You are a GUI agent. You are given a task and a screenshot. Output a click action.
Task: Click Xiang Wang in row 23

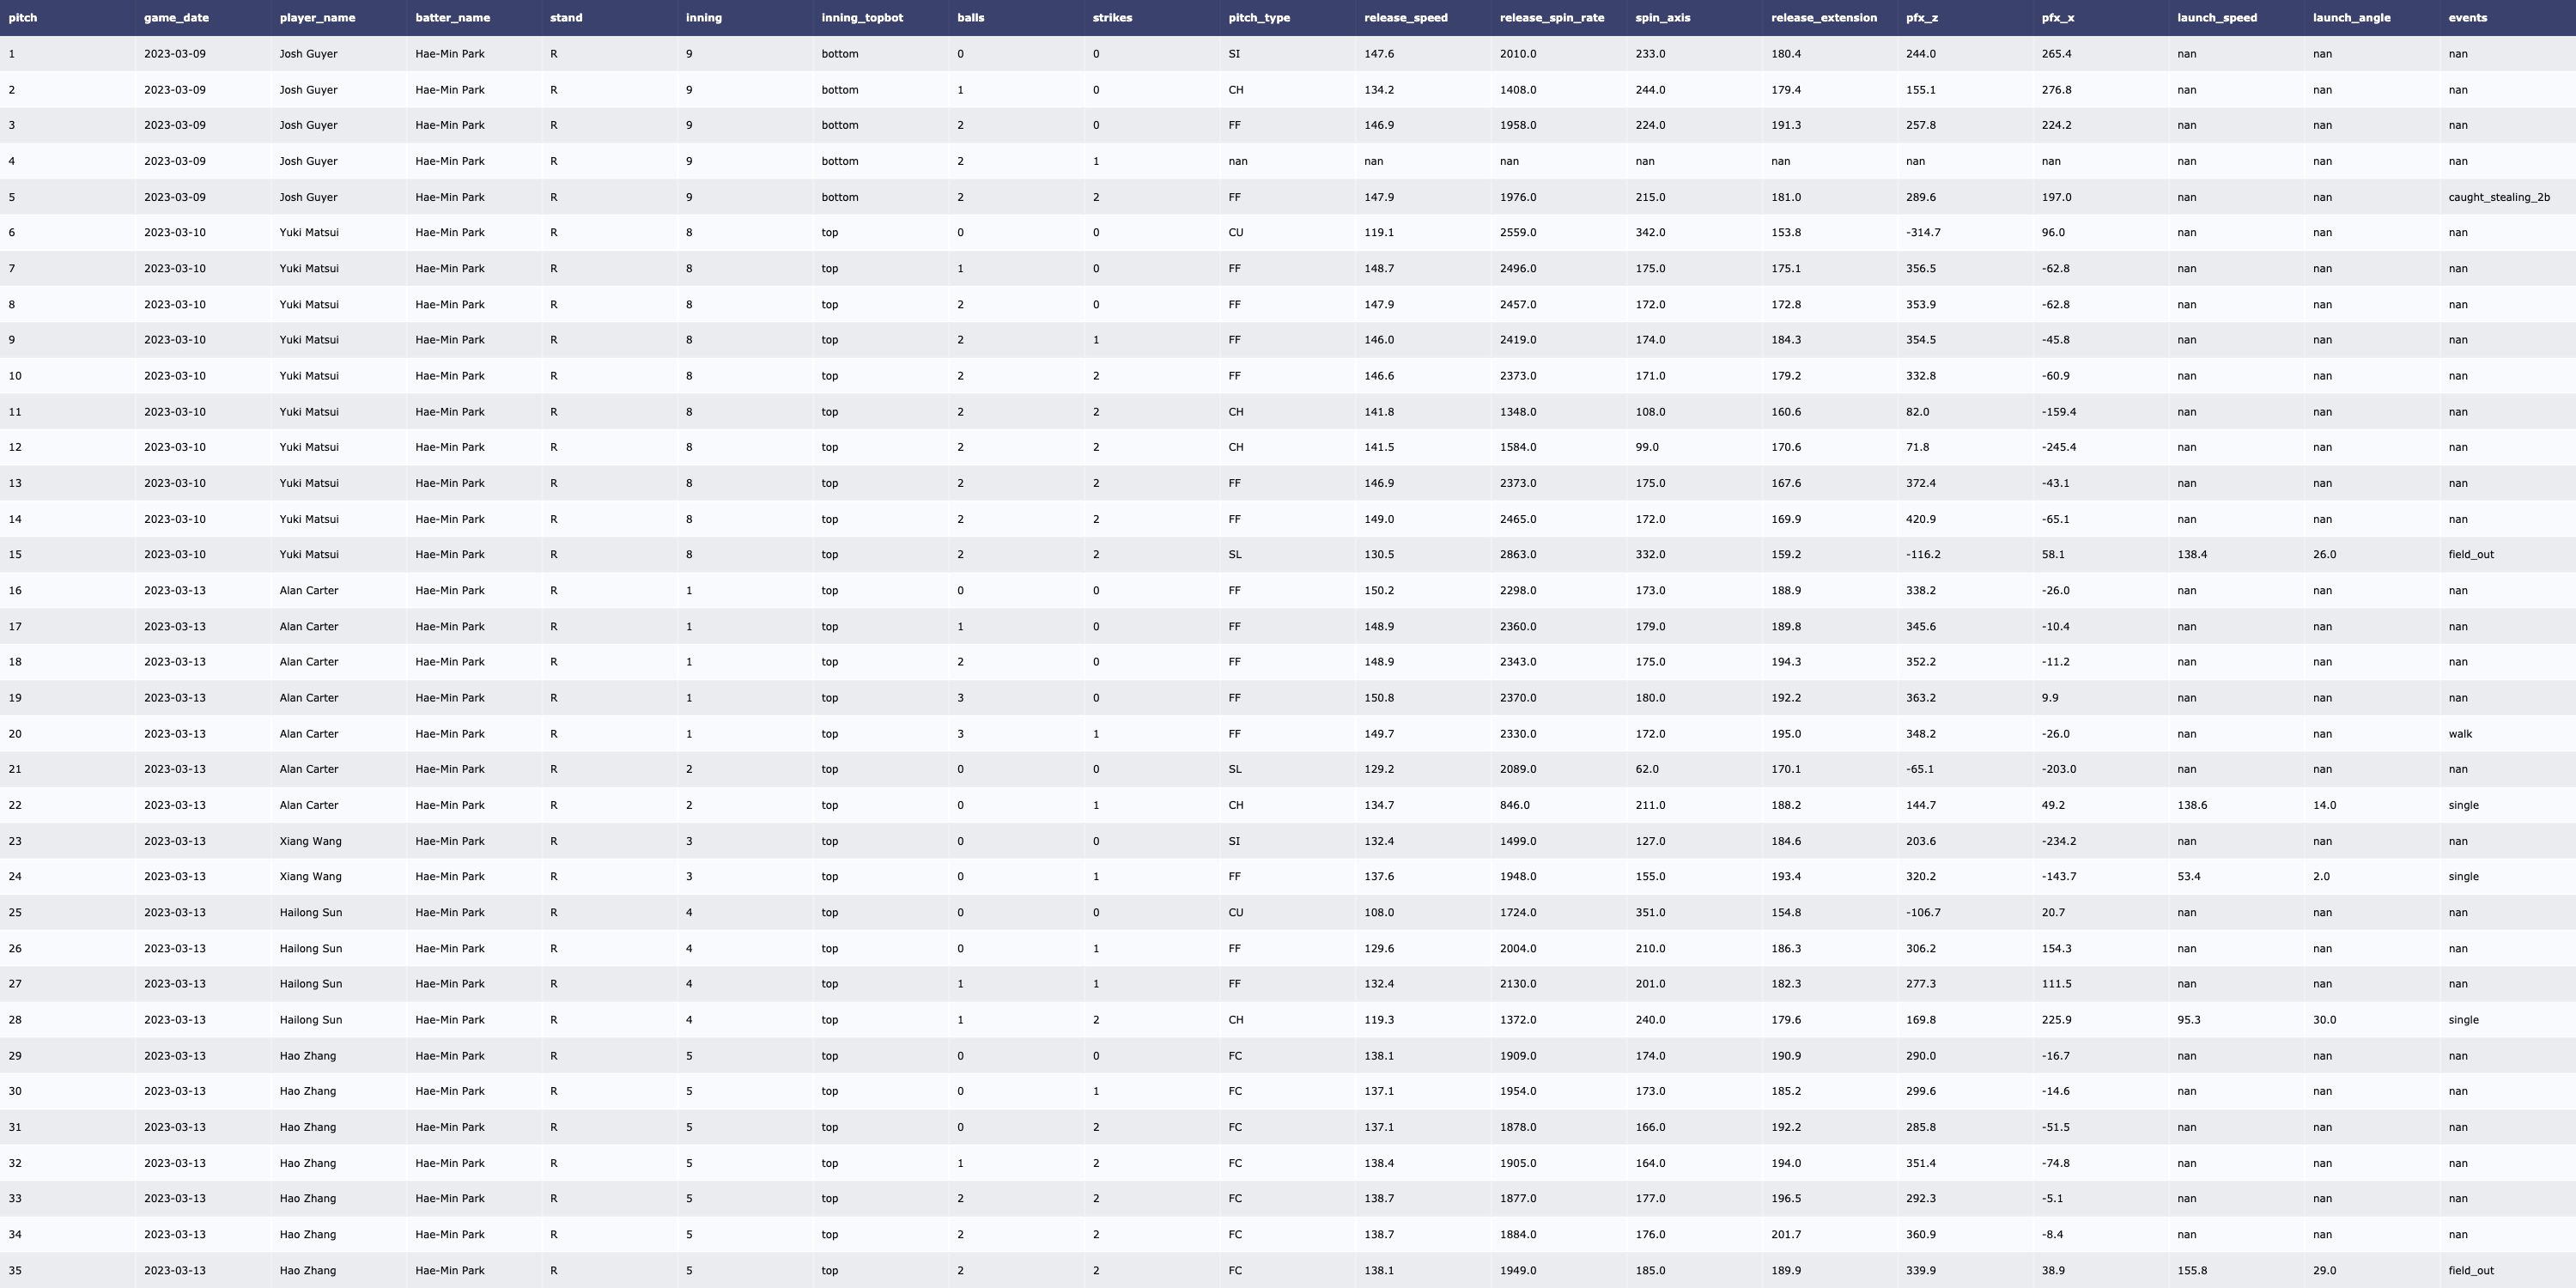pos(310,841)
